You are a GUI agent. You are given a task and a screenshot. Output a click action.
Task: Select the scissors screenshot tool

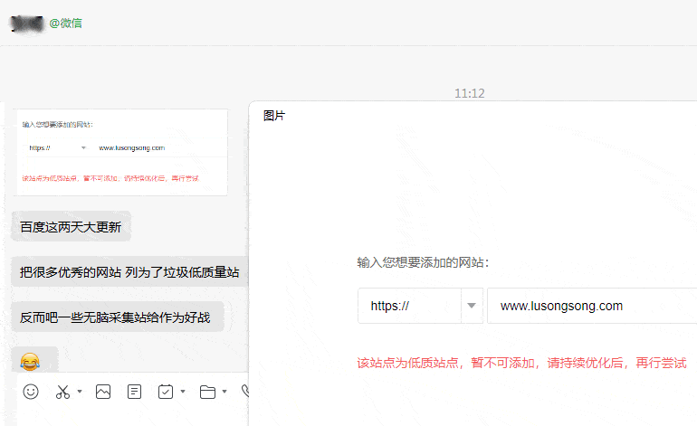coord(62,392)
